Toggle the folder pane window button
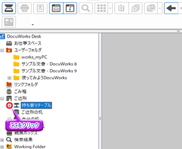182x149 pixels. pos(56,8)
